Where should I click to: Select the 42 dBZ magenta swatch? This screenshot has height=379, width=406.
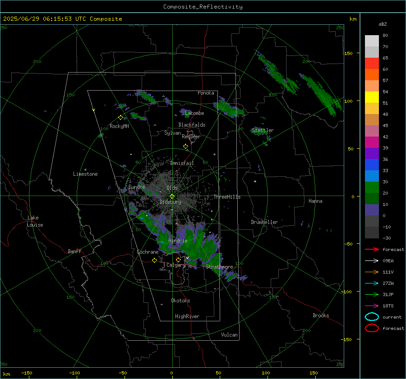[x=372, y=142]
